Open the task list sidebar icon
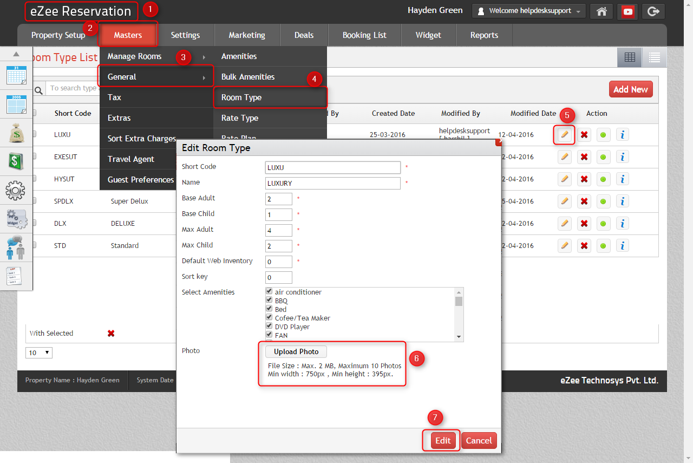693x463 pixels. tap(14, 276)
